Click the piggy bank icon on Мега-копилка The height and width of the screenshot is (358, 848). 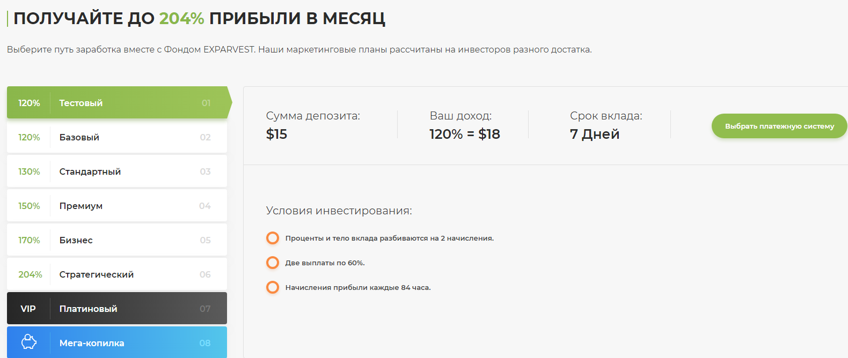pos(30,342)
